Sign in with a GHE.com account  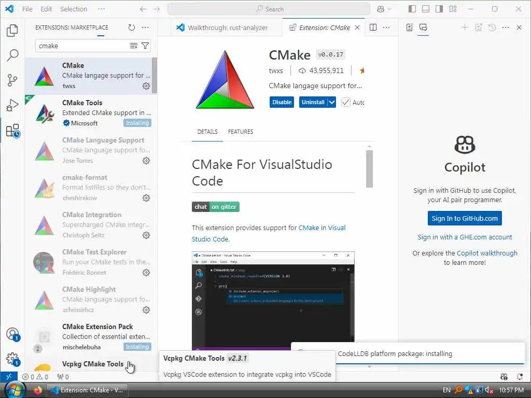click(x=465, y=237)
